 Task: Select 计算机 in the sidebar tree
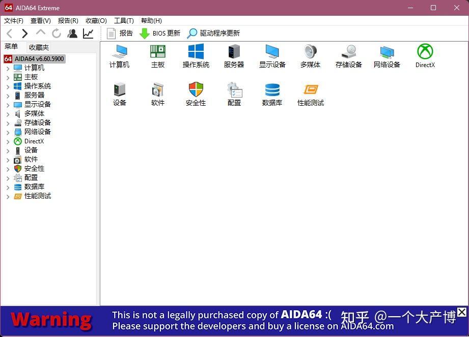click(29, 68)
